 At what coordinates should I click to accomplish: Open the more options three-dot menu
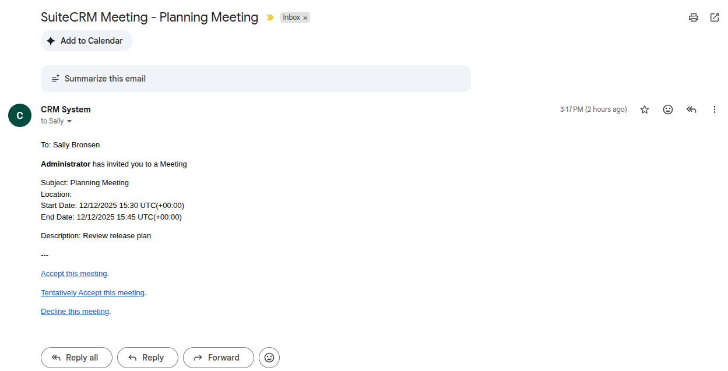coord(714,109)
